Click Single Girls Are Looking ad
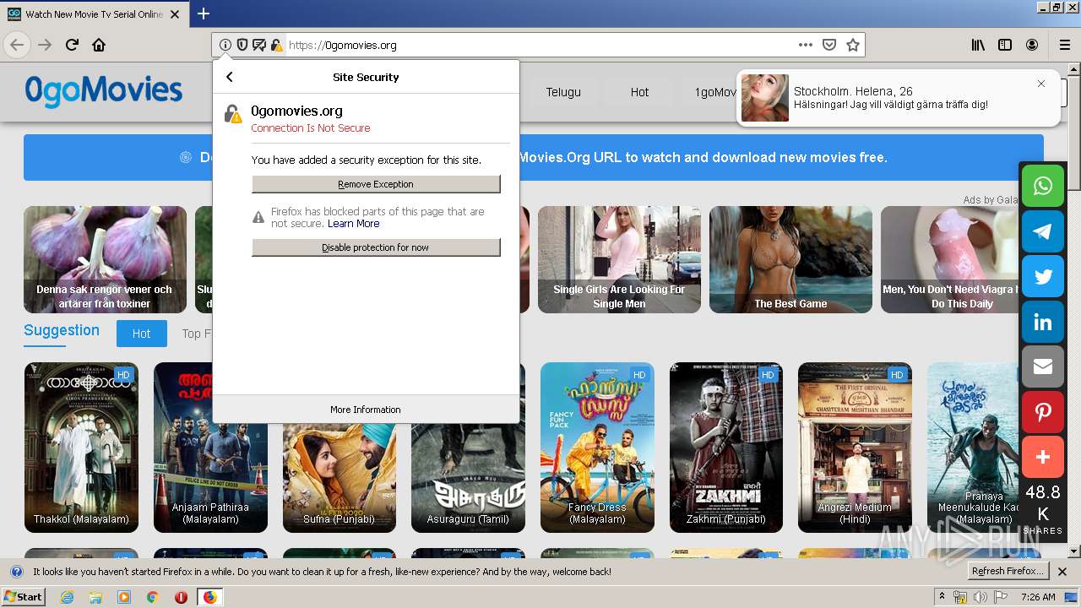The width and height of the screenshot is (1081, 608). (x=619, y=259)
